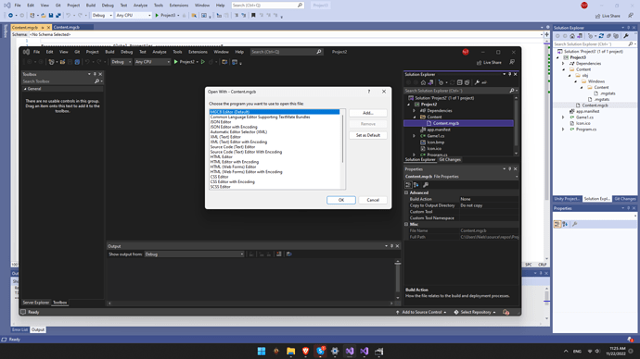Image resolution: width=640 pixels, height=359 pixels.
Task: Expand Dependencies node in Project2 Solution Explorer
Action: [414, 111]
